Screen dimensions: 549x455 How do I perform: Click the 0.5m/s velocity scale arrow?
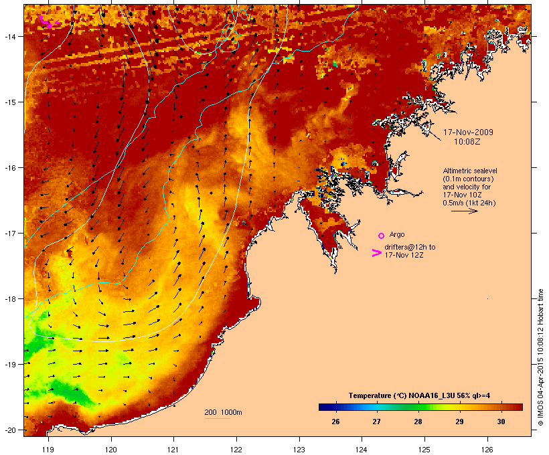tap(464, 211)
